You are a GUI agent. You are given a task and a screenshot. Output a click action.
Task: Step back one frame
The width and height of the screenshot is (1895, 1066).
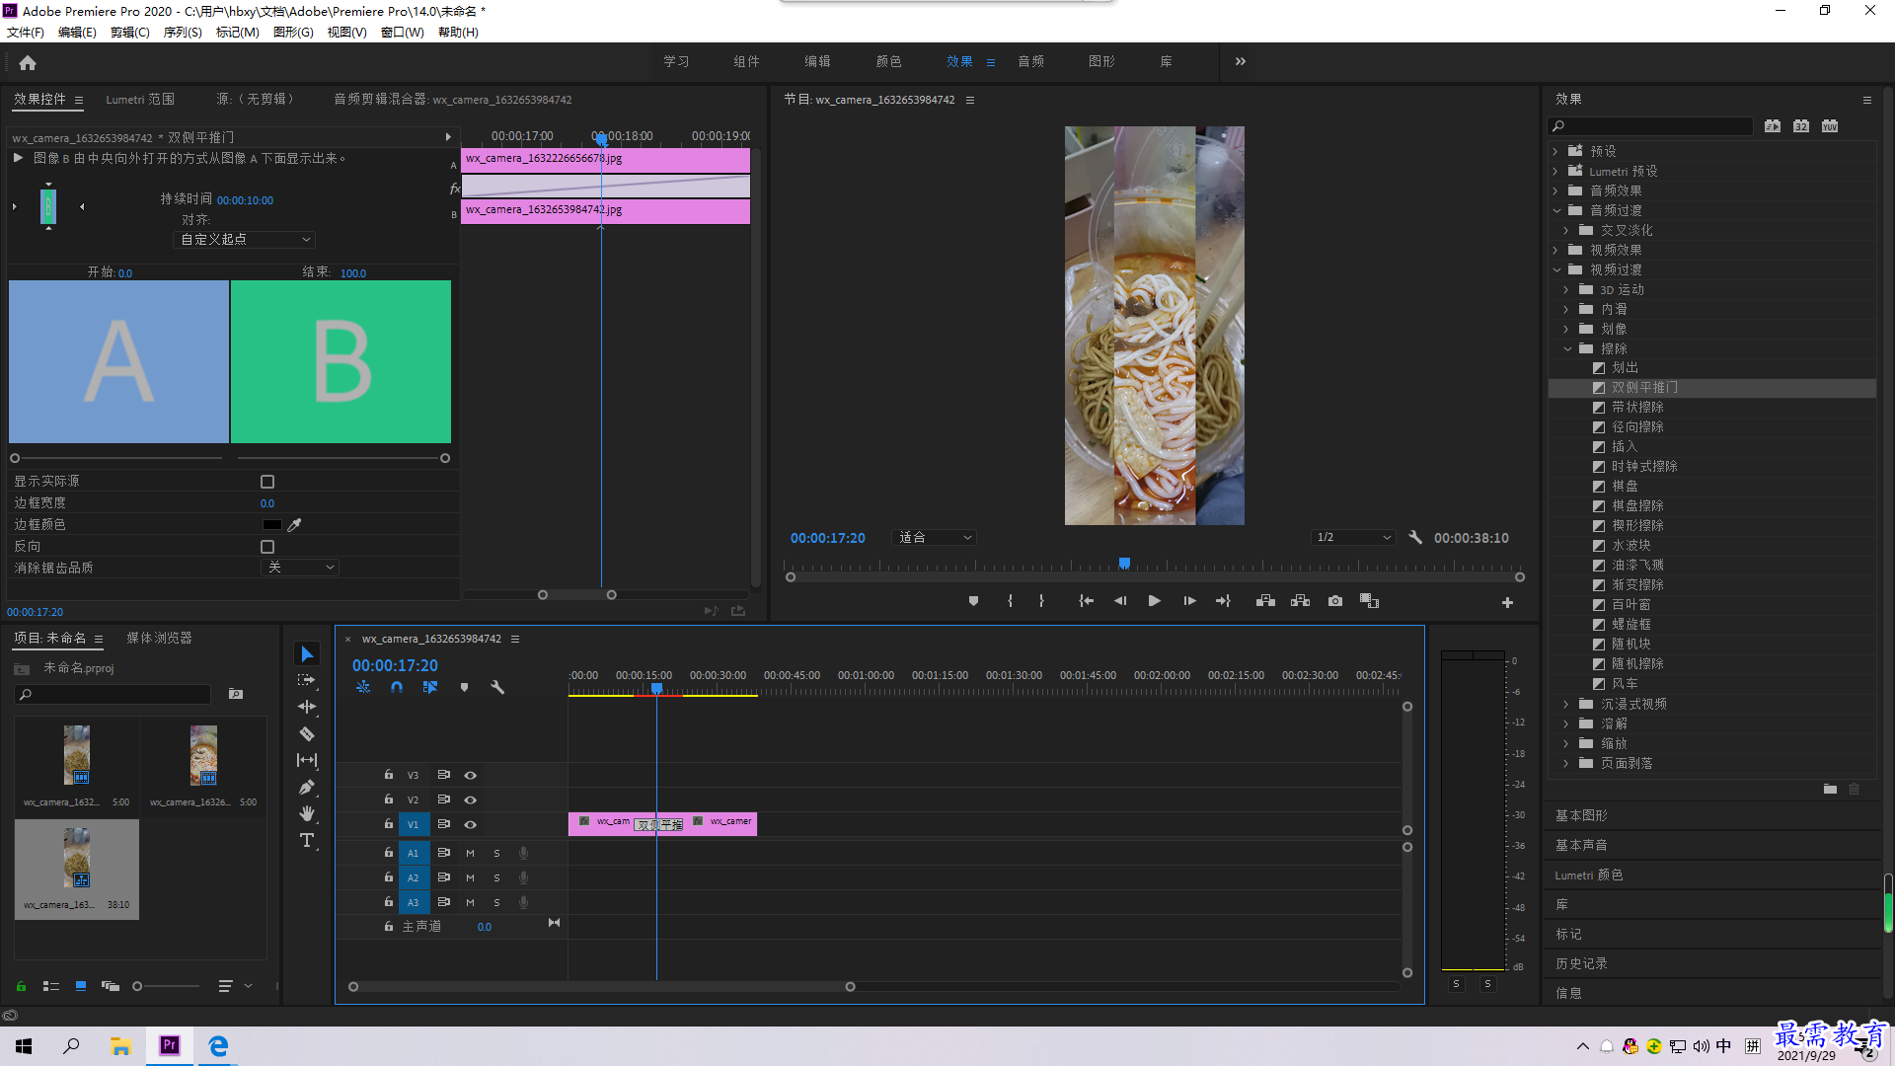coord(1120,601)
